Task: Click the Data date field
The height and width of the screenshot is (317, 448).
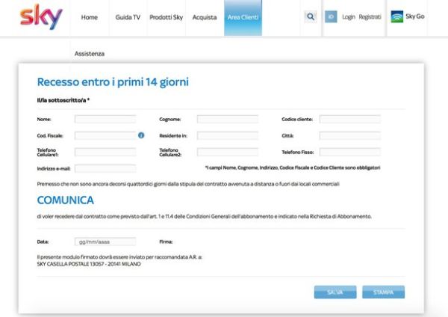Action: pos(105,241)
